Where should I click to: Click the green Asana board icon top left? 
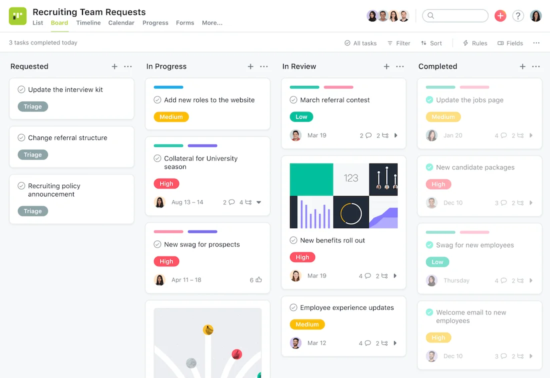(17, 15)
